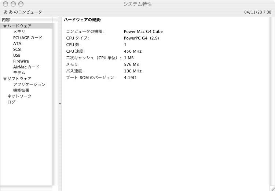The width and height of the screenshot is (275, 191).
Task: Minimize the システム特性 window
Action: point(13,4)
